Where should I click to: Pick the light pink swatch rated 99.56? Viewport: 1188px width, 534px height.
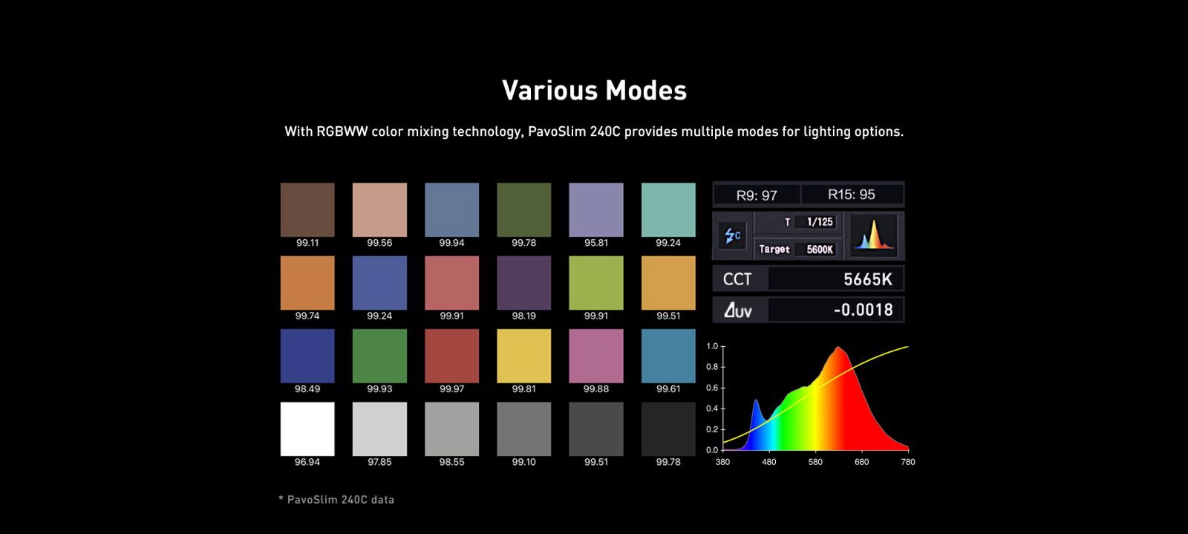(379, 210)
